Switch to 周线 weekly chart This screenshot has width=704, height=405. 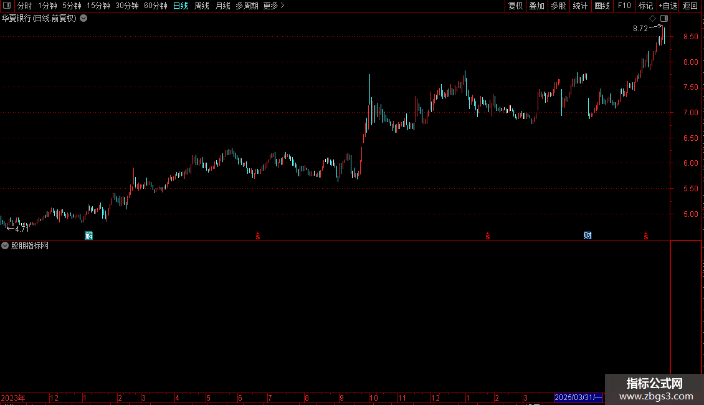[202, 6]
